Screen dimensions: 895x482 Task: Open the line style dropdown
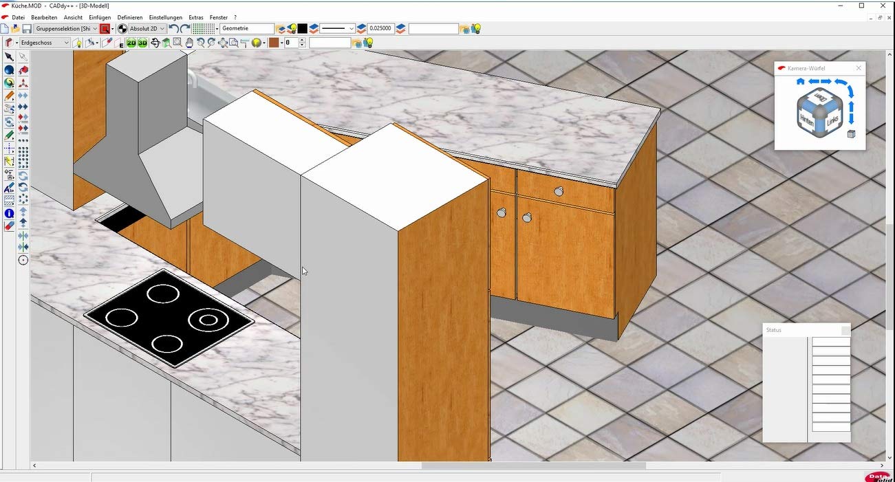(337, 29)
